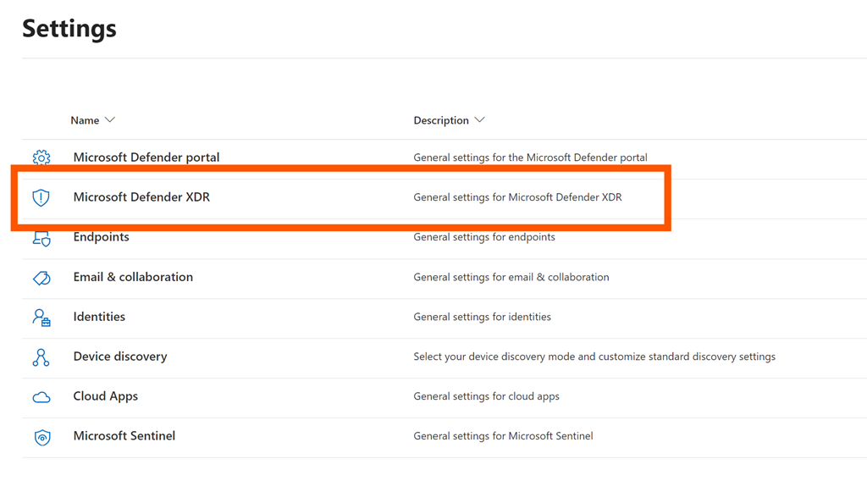The image size is (867, 481).
Task: Open the Microsoft Defender XDR settings
Action: 141,197
